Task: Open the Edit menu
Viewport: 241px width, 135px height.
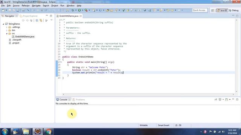Action: 9,6
